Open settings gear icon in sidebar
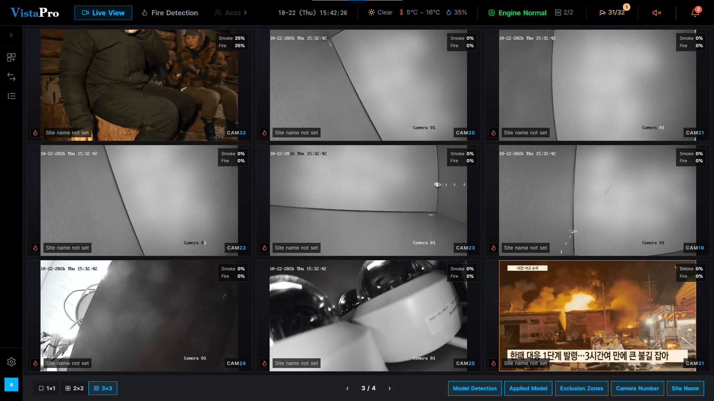The image size is (714, 401). [x=11, y=362]
